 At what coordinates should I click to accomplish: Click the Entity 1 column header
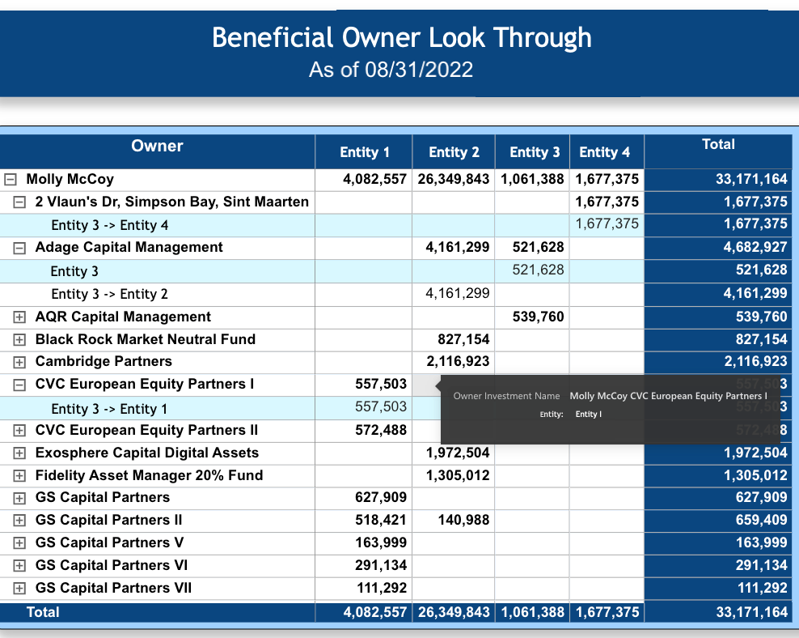point(365,152)
